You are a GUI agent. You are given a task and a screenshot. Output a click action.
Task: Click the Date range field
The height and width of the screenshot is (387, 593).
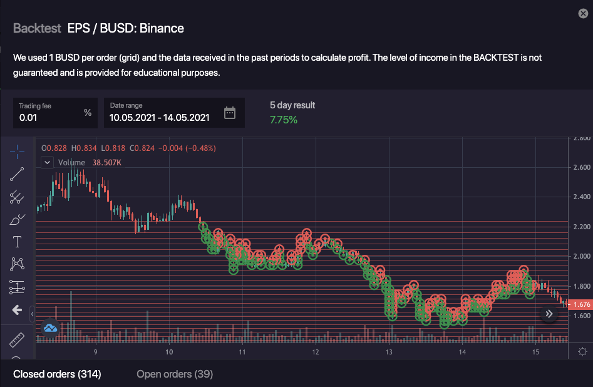160,117
